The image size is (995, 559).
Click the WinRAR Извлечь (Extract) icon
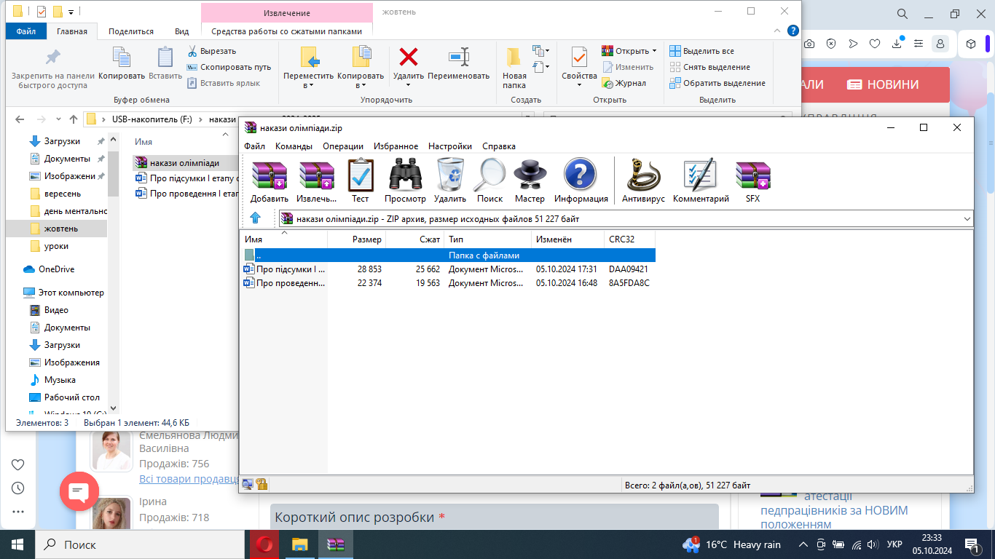tap(316, 181)
